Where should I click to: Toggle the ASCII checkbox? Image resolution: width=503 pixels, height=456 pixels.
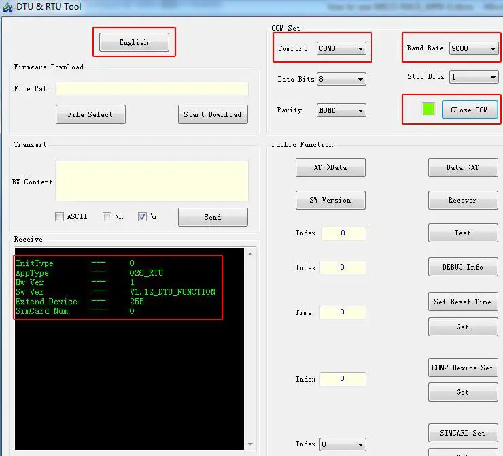pos(59,216)
